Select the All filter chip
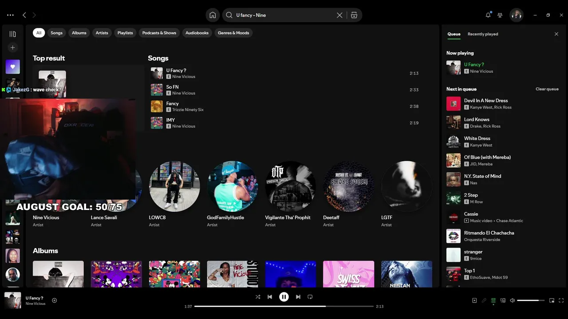This screenshot has width=568, height=319. [x=39, y=33]
